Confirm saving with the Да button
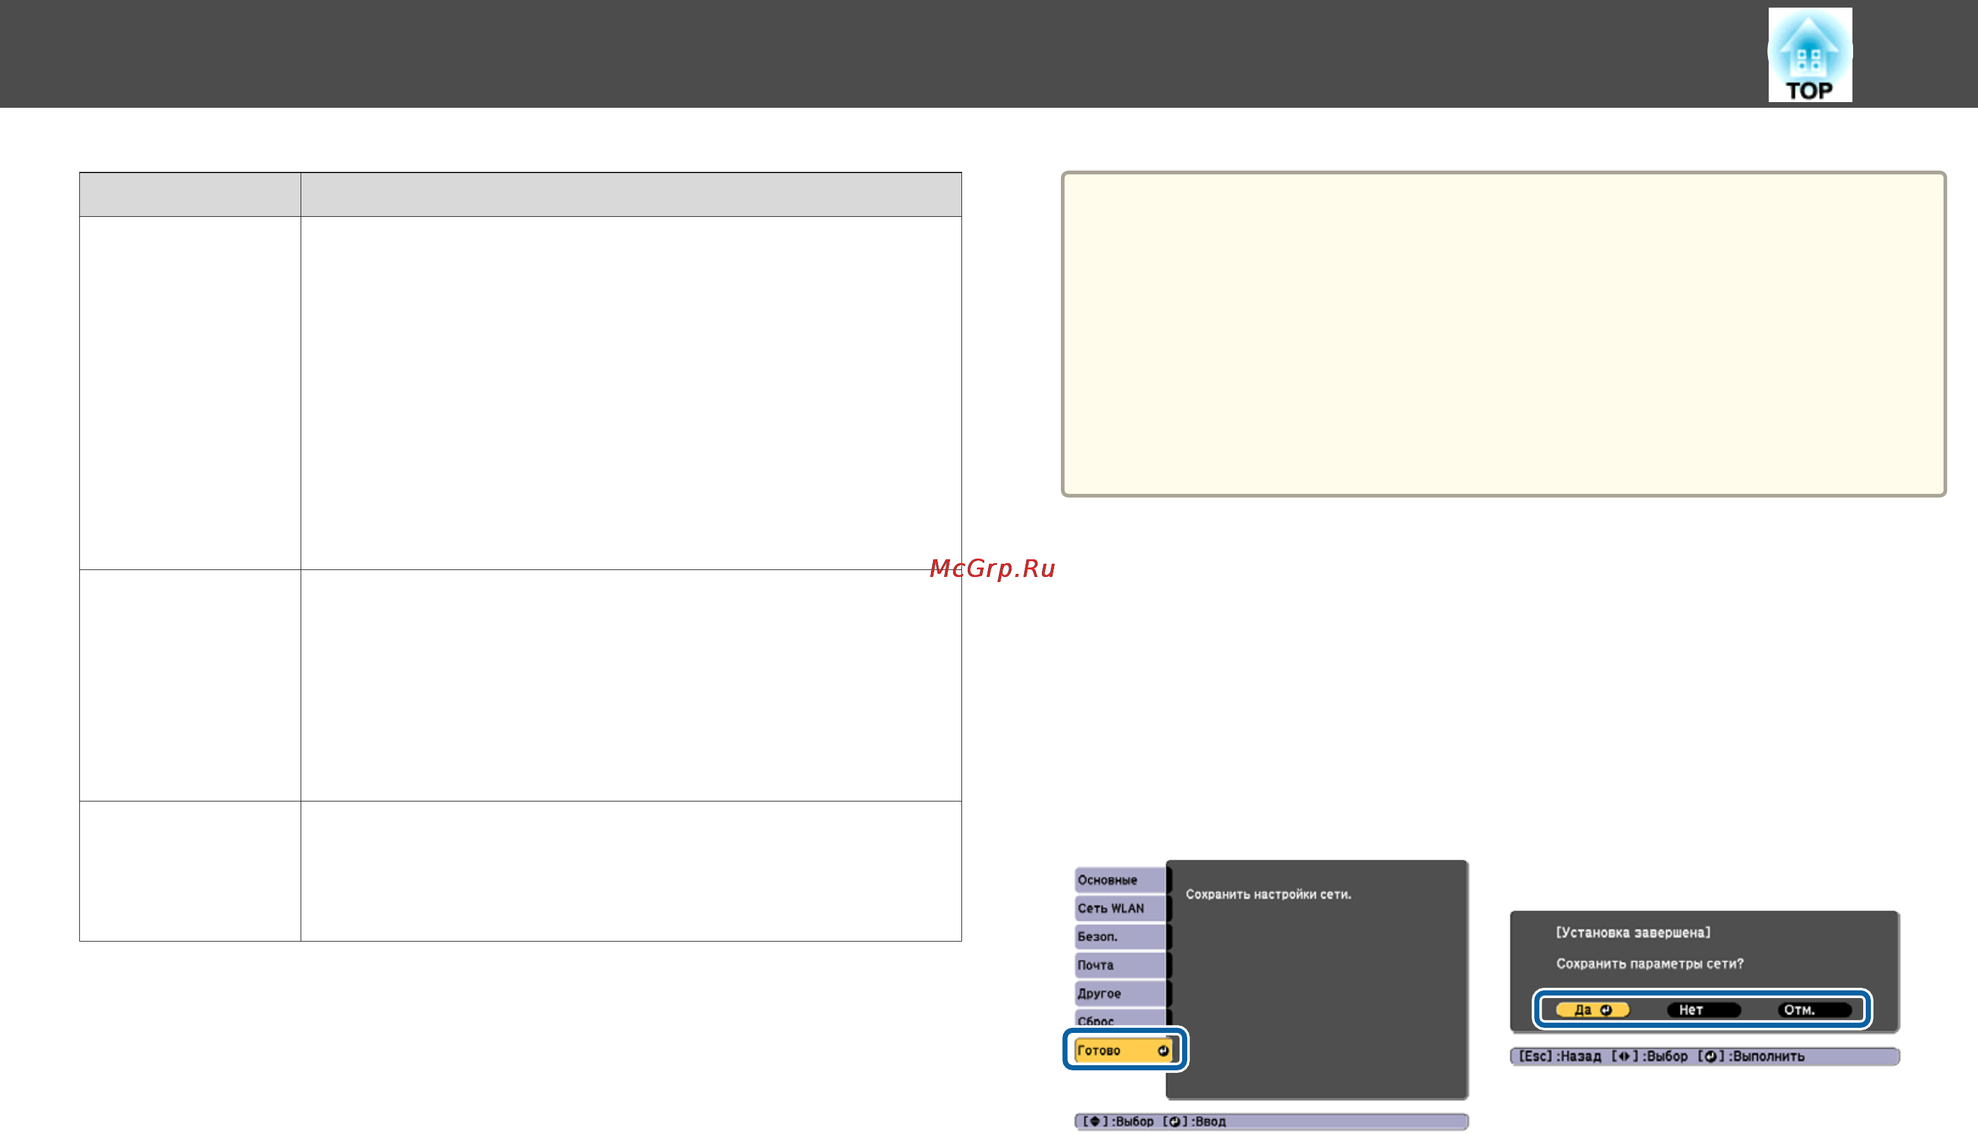This screenshot has width=1978, height=1135. [x=1592, y=1009]
